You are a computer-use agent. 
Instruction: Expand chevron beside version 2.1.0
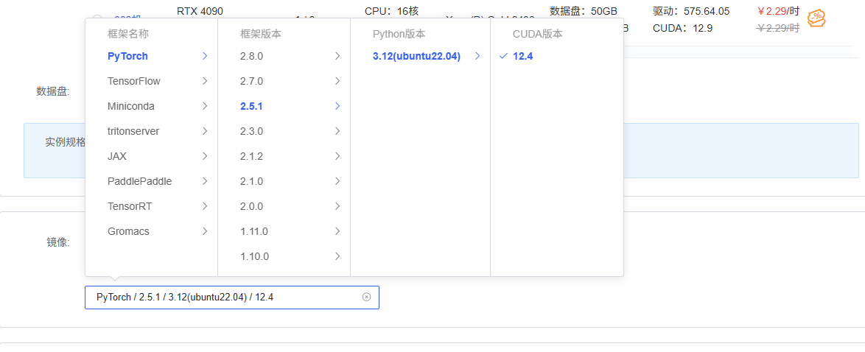tap(337, 181)
